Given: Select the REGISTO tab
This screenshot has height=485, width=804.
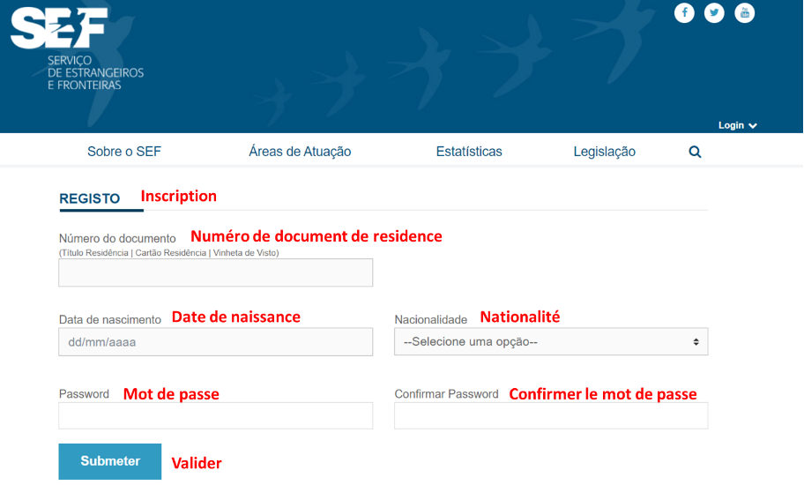Looking at the screenshot, I should [x=90, y=199].
